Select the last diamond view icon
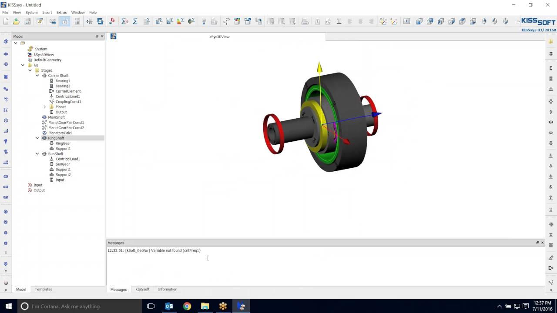The width and height of the screenshot is (557, 313). pos(505,21)
